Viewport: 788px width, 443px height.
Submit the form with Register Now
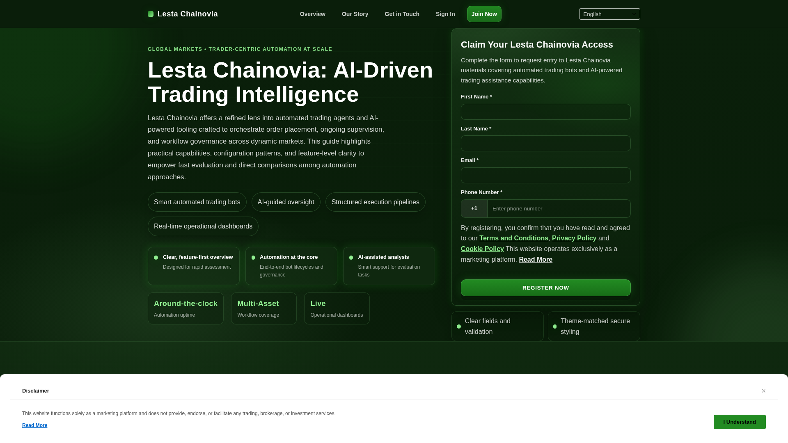tap(546, 288)
